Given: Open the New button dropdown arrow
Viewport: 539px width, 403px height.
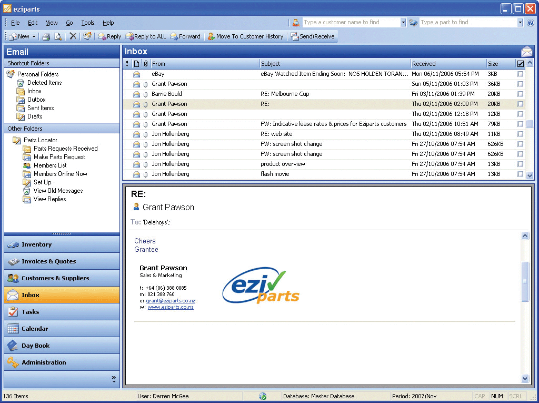Looking at the screenshot, I should click(34, 36).
